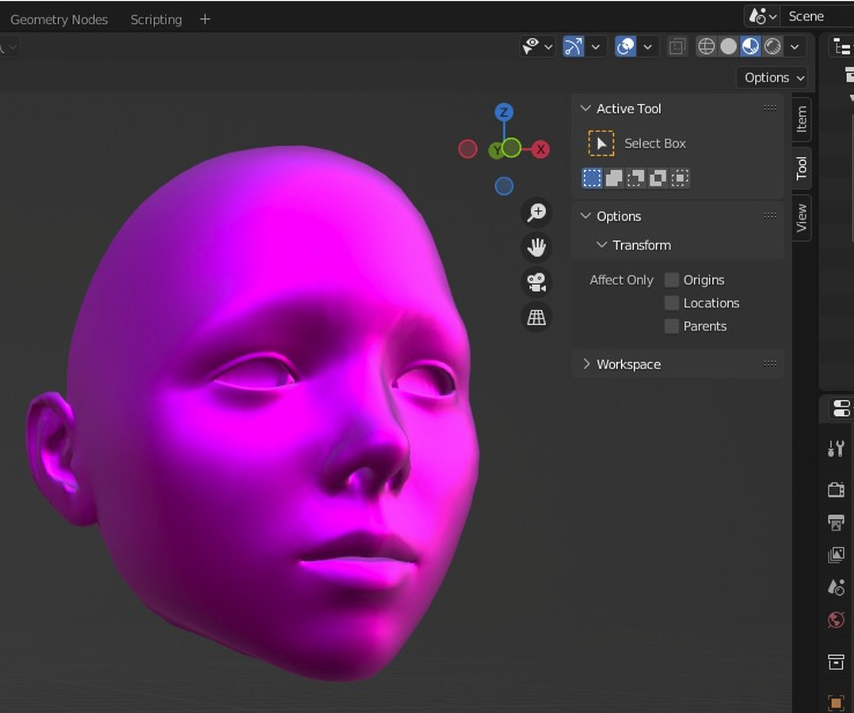The image size is (854, 713).
Task: Collapse the Options panel in the sidebar
Action: click(586, 216)
